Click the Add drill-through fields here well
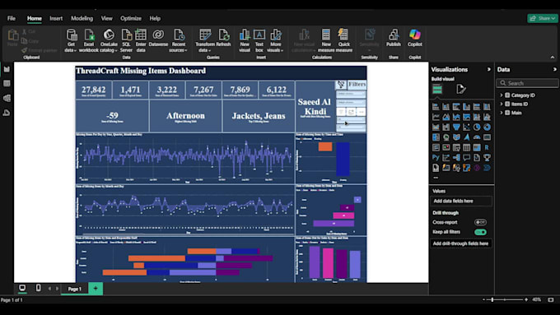Image resolution: width=560 pixels, height=315 pixels. click(461, 243)
